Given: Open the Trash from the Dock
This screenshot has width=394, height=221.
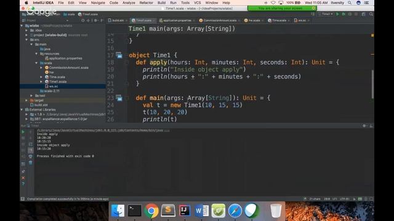Looking at the screenshot, I should pyautogui.click(x=276, y=211).
